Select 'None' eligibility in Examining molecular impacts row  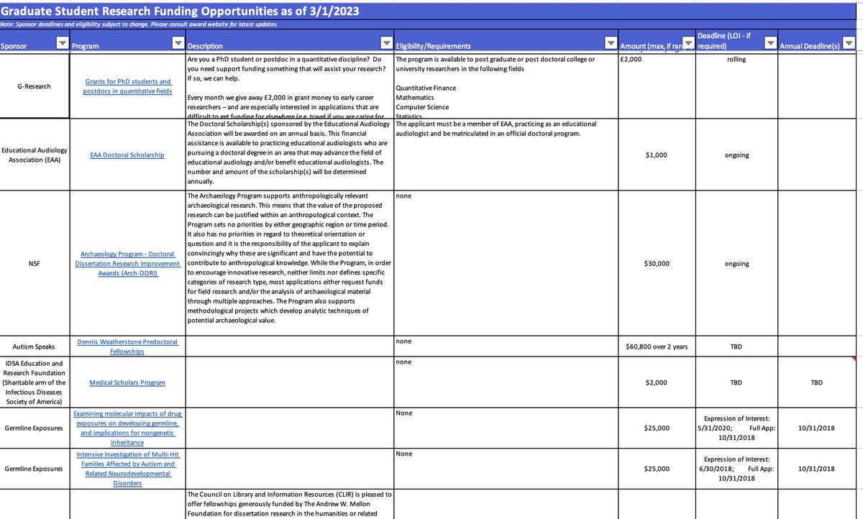[x=506, y=428]
